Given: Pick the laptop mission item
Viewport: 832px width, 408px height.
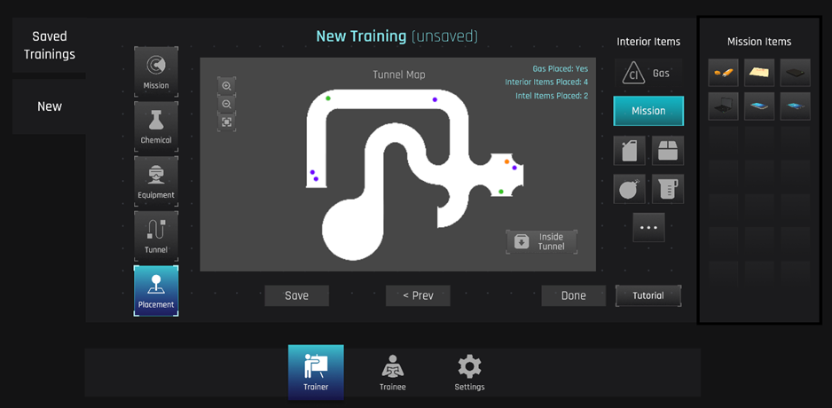Looking at the screenshot, I should tap(723, 106).
